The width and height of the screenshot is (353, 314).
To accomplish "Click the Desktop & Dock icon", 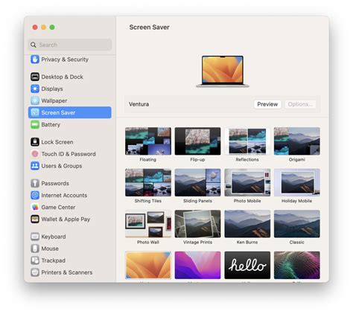I will tap(35, 77).
